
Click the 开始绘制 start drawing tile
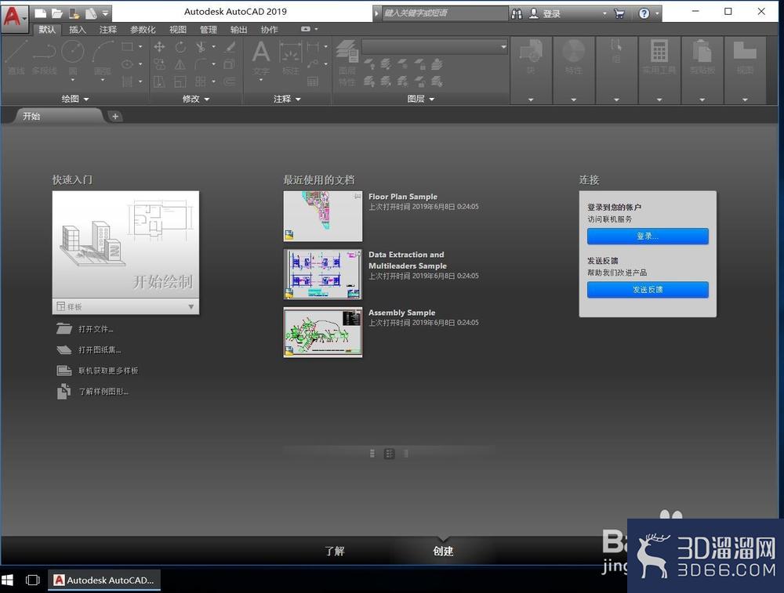pos(125,244)
